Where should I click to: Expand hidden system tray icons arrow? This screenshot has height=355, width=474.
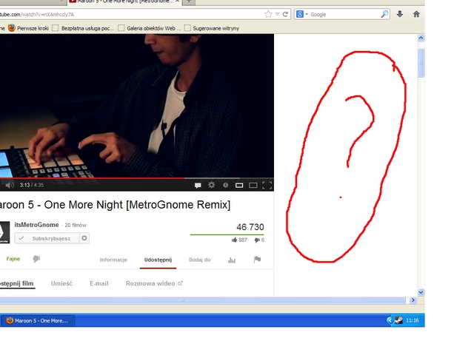point(390,320)
